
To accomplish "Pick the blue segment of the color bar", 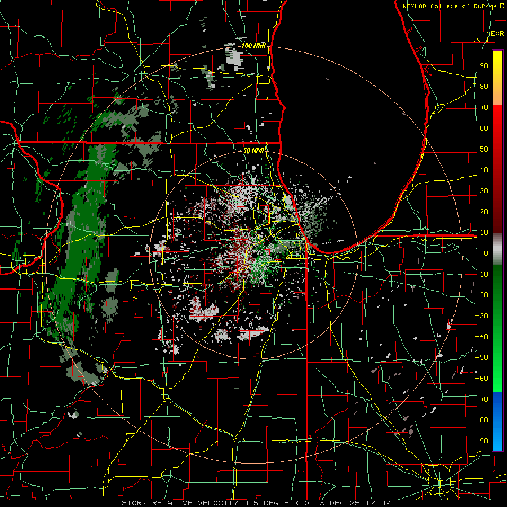I will tap(497, 421).
